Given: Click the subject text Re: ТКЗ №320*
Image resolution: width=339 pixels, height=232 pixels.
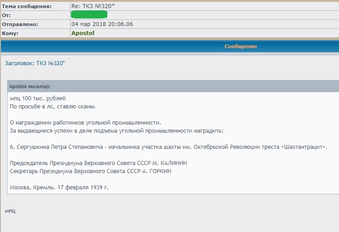Looking at the screenshot, I should click(93, 6).
